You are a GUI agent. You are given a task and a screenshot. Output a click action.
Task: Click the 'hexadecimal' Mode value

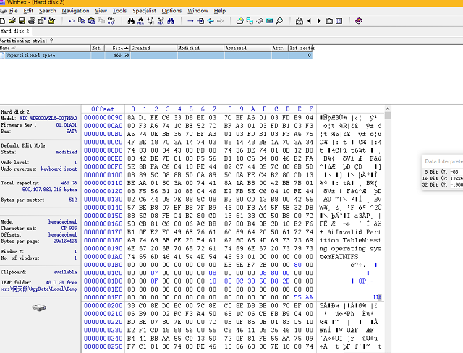click(x=62, y=221)
